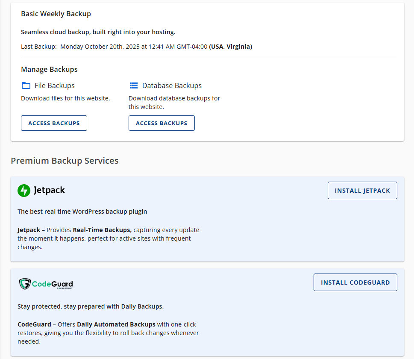Select the Jetpack brand name text

click(x=50, y=191)
